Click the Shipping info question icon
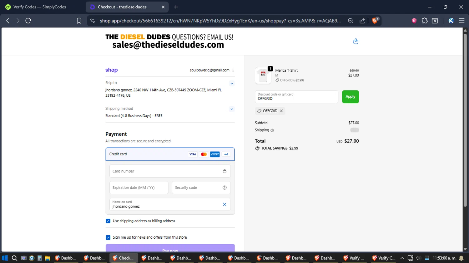The height and width of the screenshot is (263, 469). [x=272, y=130]
